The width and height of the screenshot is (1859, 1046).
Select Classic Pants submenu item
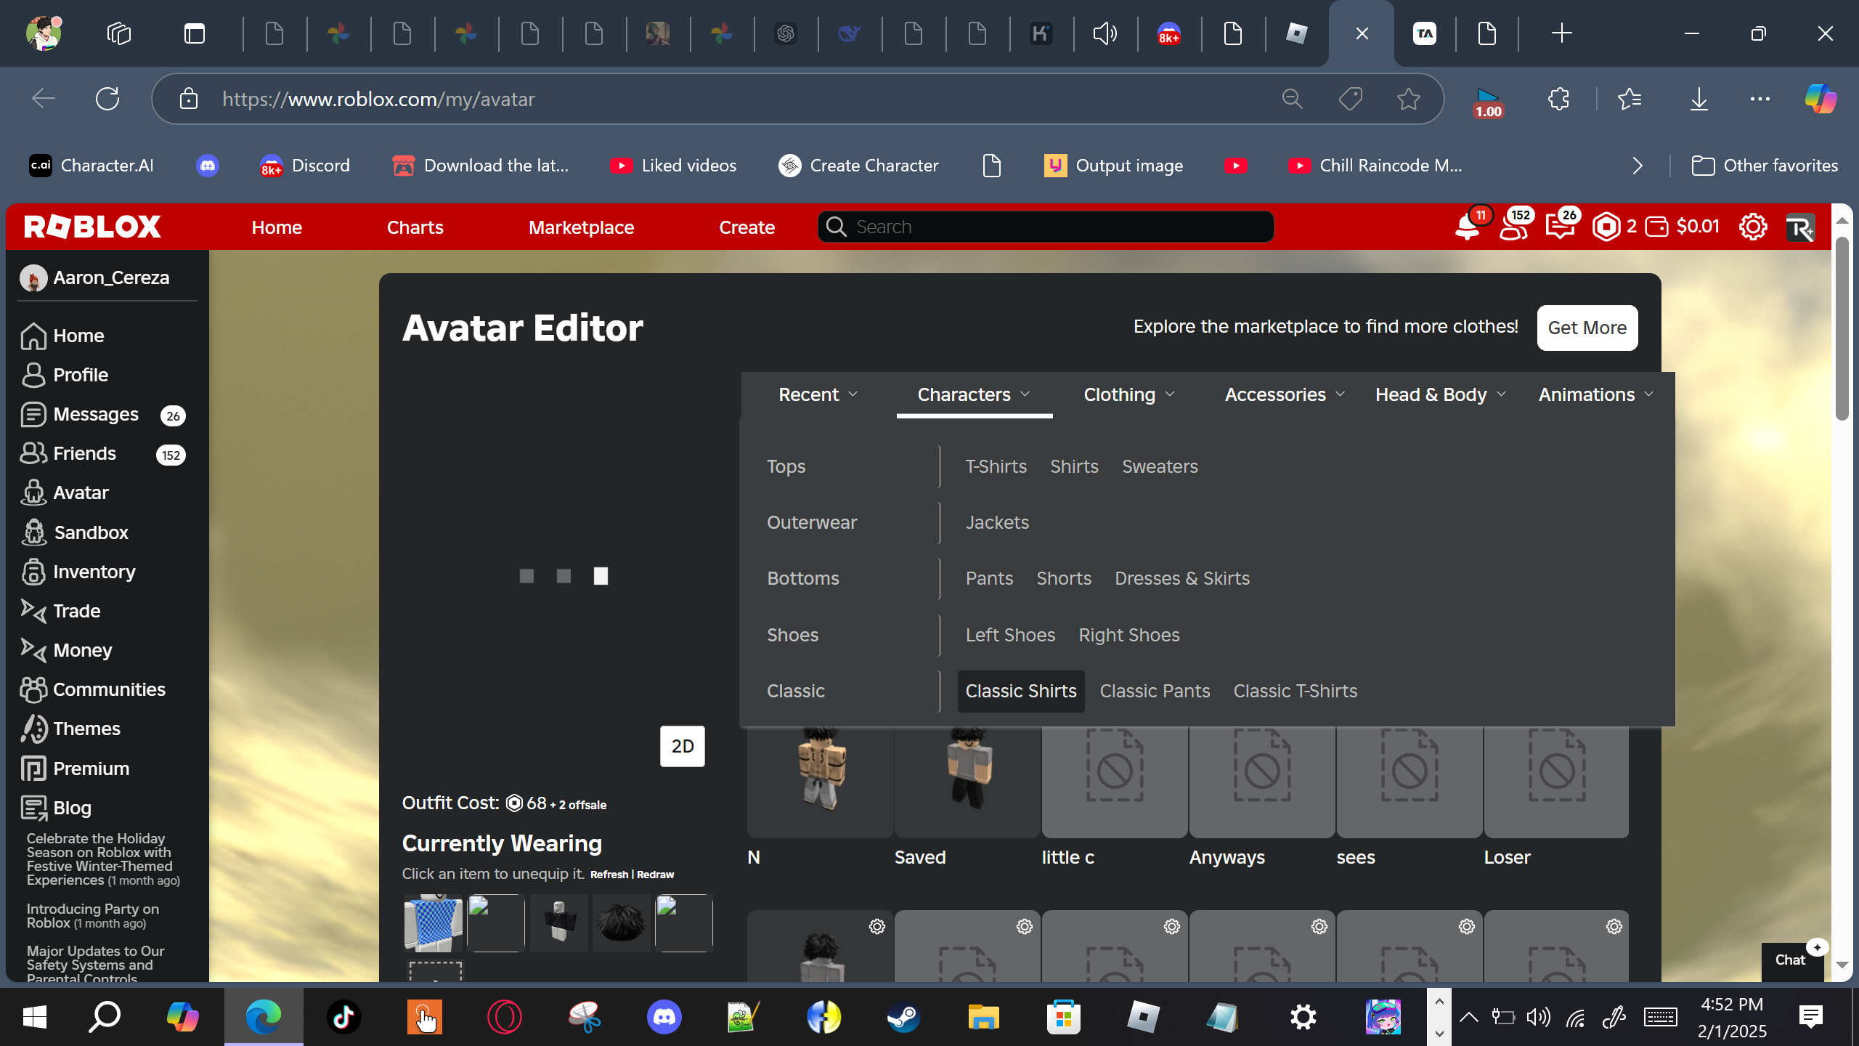tap(1155, 691)
